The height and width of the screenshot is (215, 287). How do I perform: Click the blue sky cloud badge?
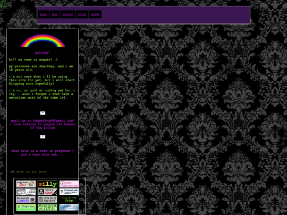coord(69,208)
